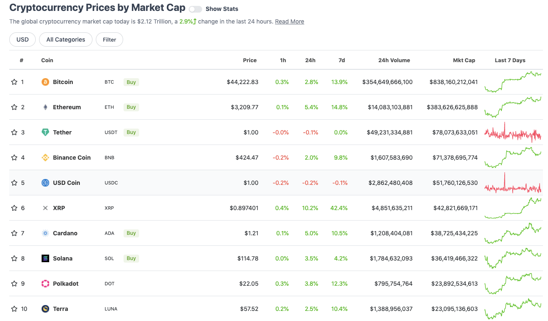Star XRP as a favorite

(x=14, y=208)
